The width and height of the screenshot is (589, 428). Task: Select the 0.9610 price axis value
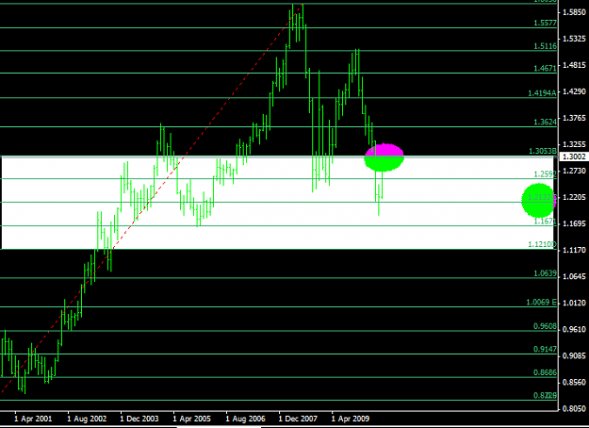574,329
